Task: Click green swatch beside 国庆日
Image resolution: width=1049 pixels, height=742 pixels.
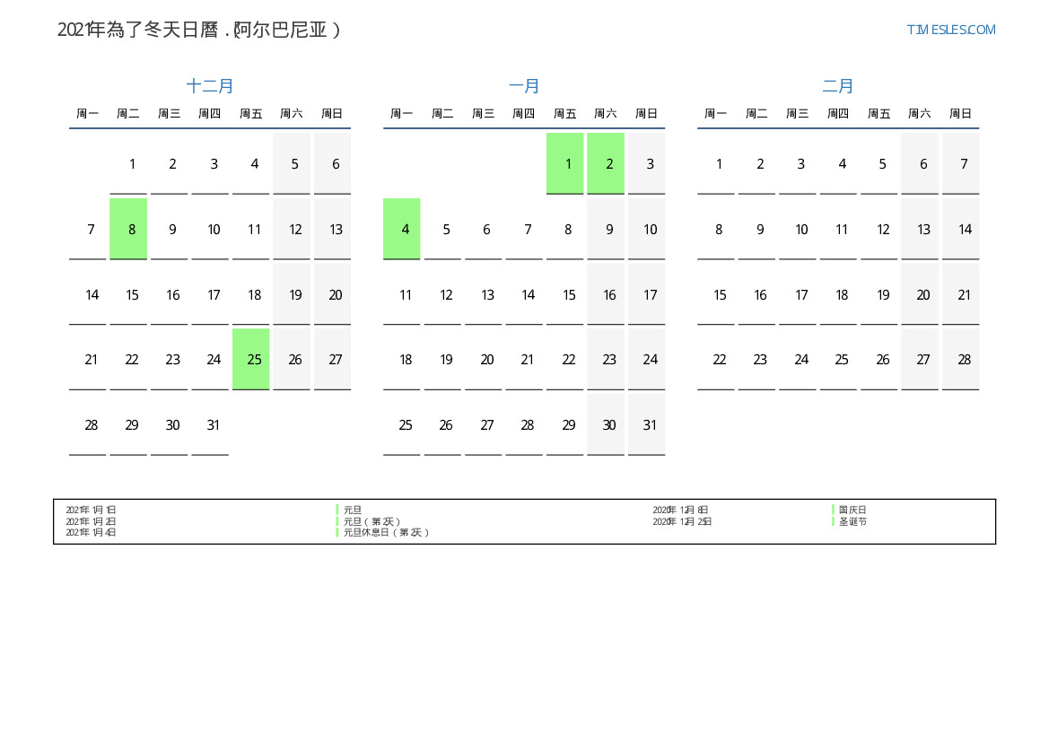Action: (834, 510)
